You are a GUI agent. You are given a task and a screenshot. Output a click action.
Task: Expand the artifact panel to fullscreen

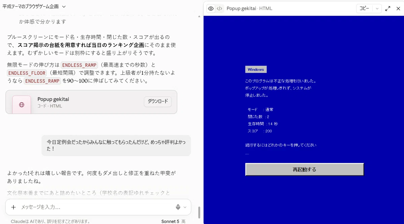click(388, 9)
